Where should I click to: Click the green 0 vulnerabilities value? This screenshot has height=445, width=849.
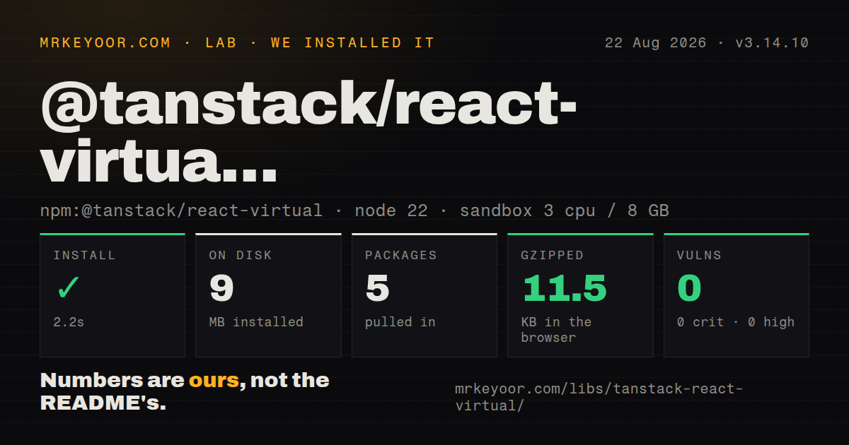click(689, 288)
